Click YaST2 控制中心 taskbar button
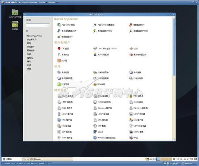The height and width of the screenshot is (166, 199). point(48,159)
